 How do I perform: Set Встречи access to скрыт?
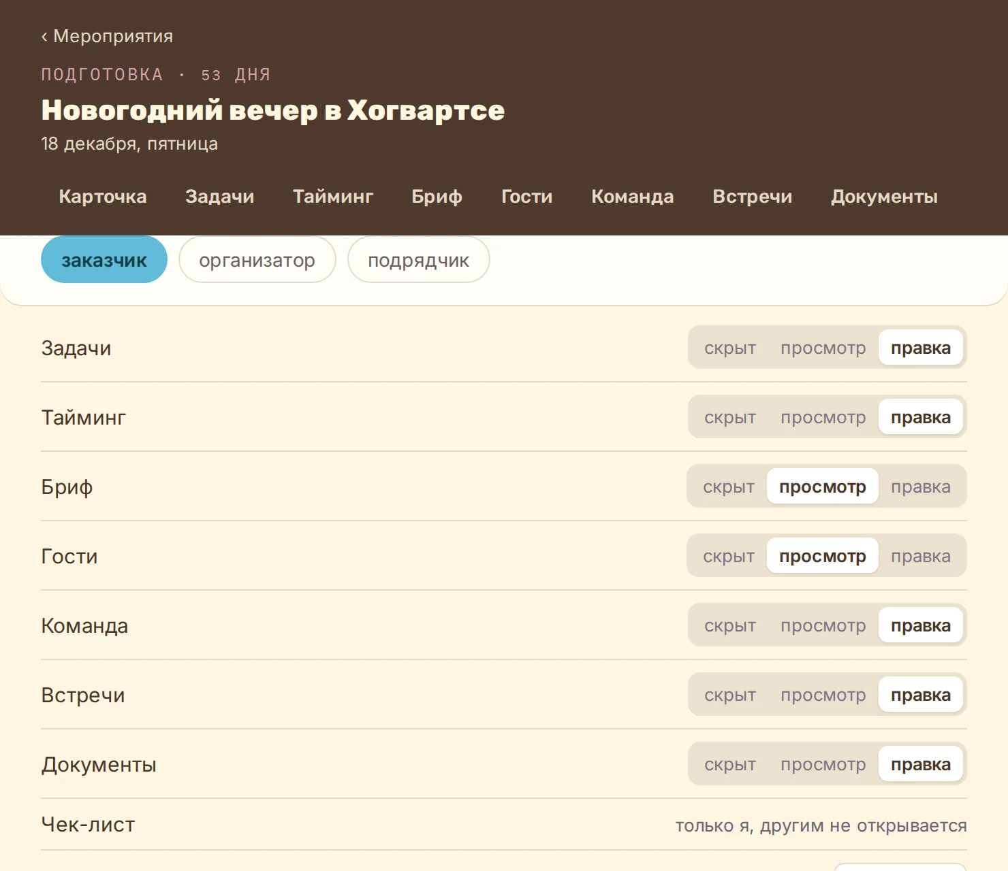[730, 695]
